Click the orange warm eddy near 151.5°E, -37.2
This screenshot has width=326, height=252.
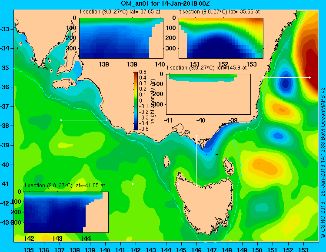[x=281, y=109]
